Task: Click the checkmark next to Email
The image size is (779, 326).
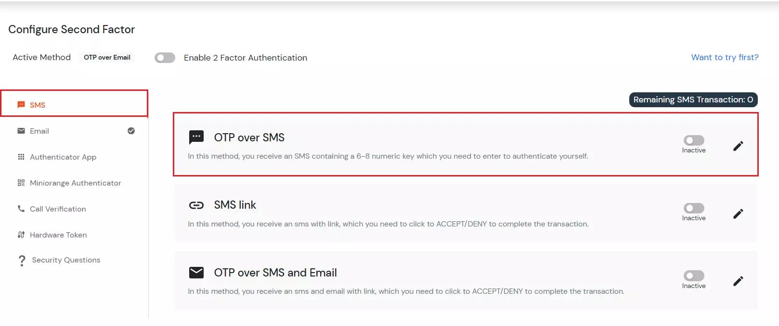Action: [x=130, y=131]
